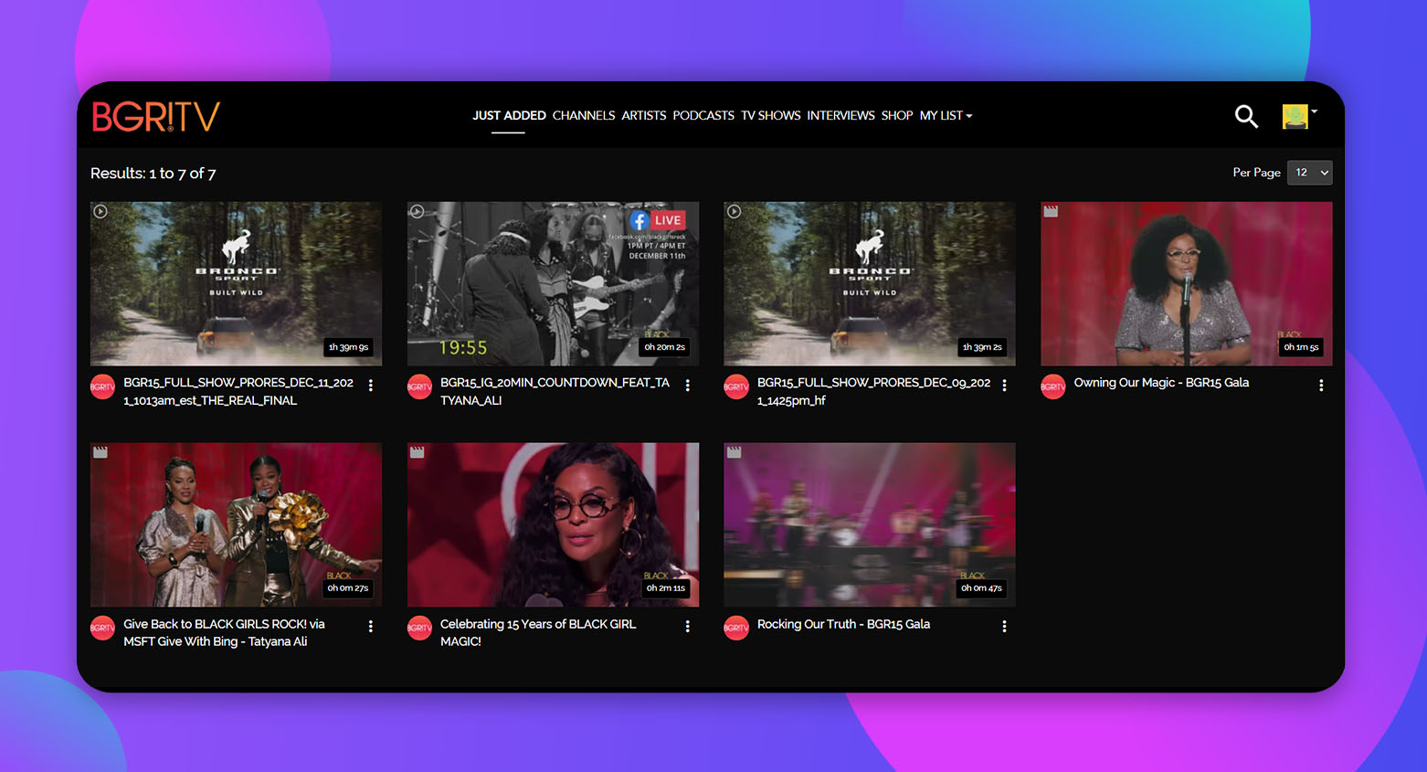The image size is (1427, 772).
Task: Open the SHOP menu item
Action: click(x=897, y=116)
